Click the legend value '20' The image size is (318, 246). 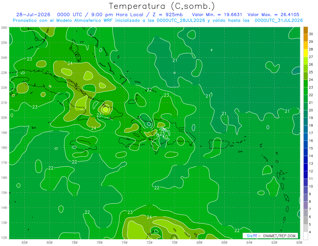click(311, 110)
